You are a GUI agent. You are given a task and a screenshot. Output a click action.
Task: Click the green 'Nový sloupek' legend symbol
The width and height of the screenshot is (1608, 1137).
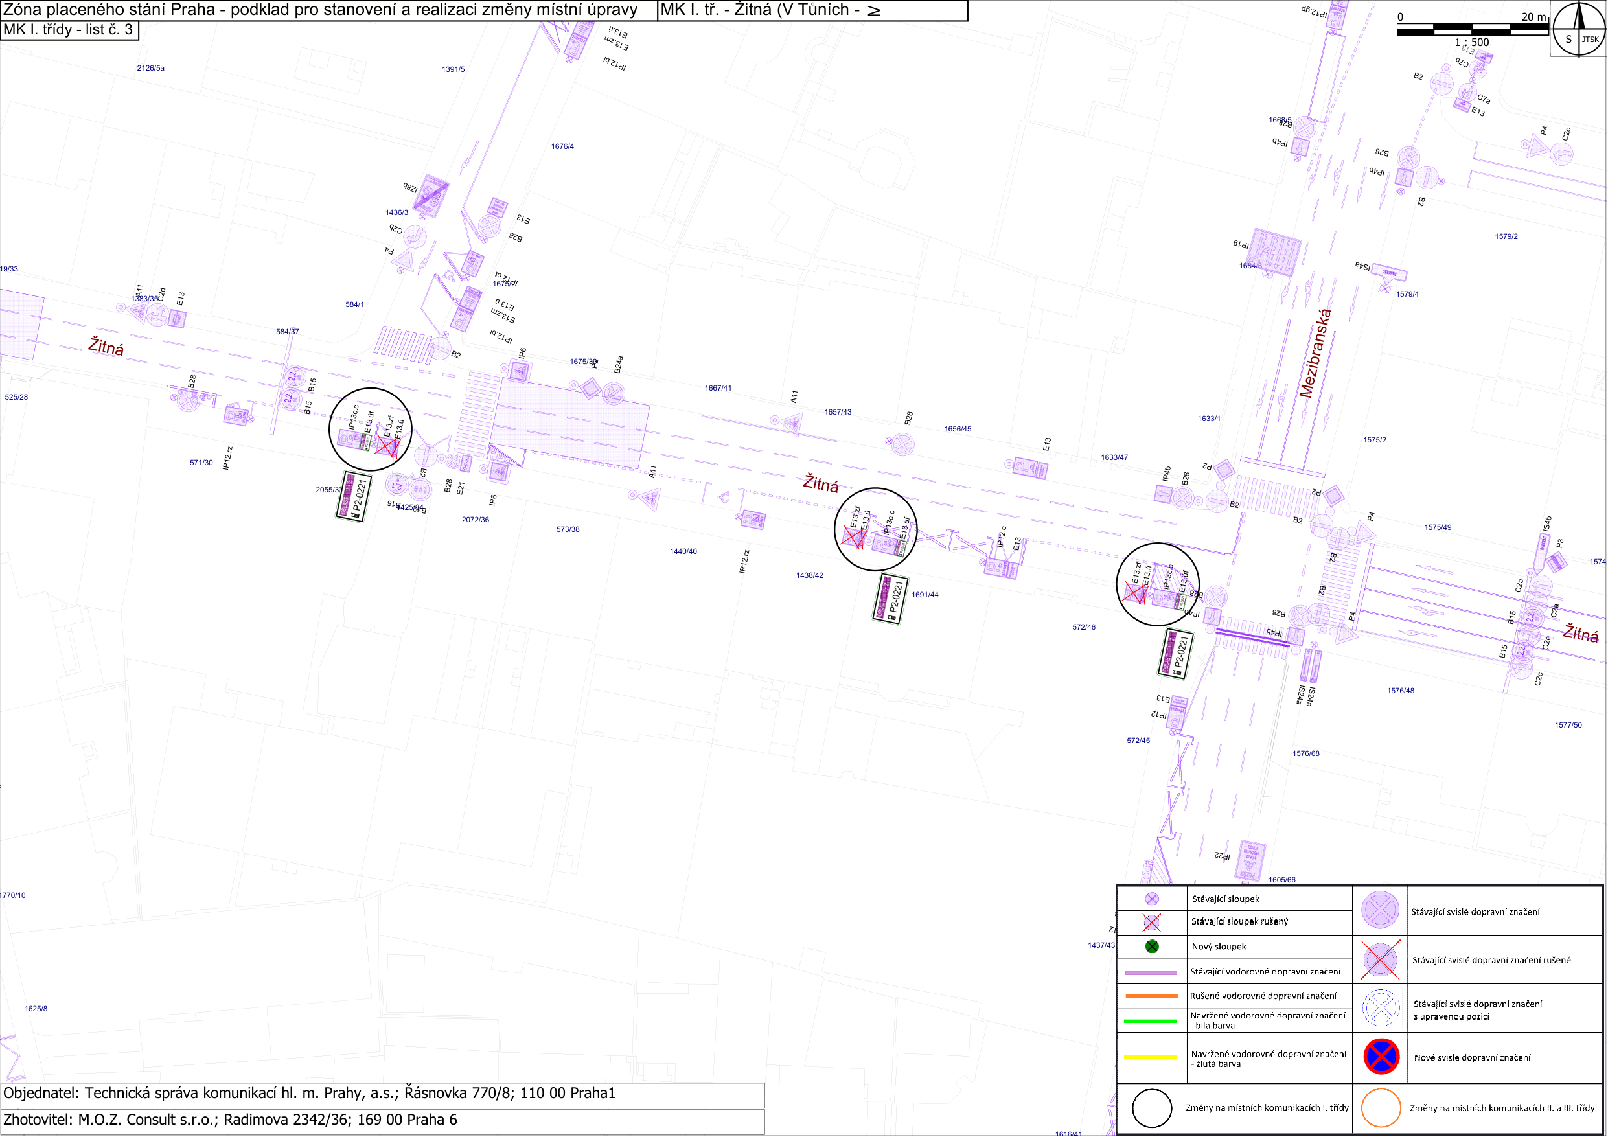(x=1152, y=947)
